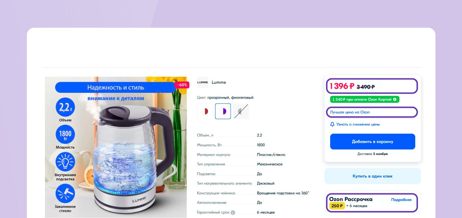Select the red color variant swatch
462x218 pixels.
[x=205, y=111]
